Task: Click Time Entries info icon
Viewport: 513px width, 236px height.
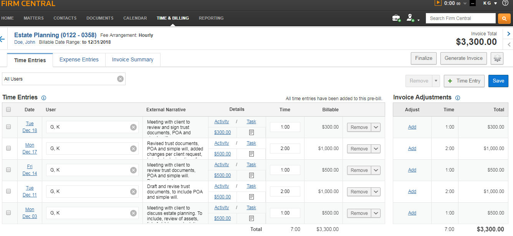Action: click(44, 98)
